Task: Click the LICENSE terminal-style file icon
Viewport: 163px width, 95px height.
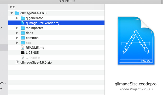Action: click(x=23, y=52)
